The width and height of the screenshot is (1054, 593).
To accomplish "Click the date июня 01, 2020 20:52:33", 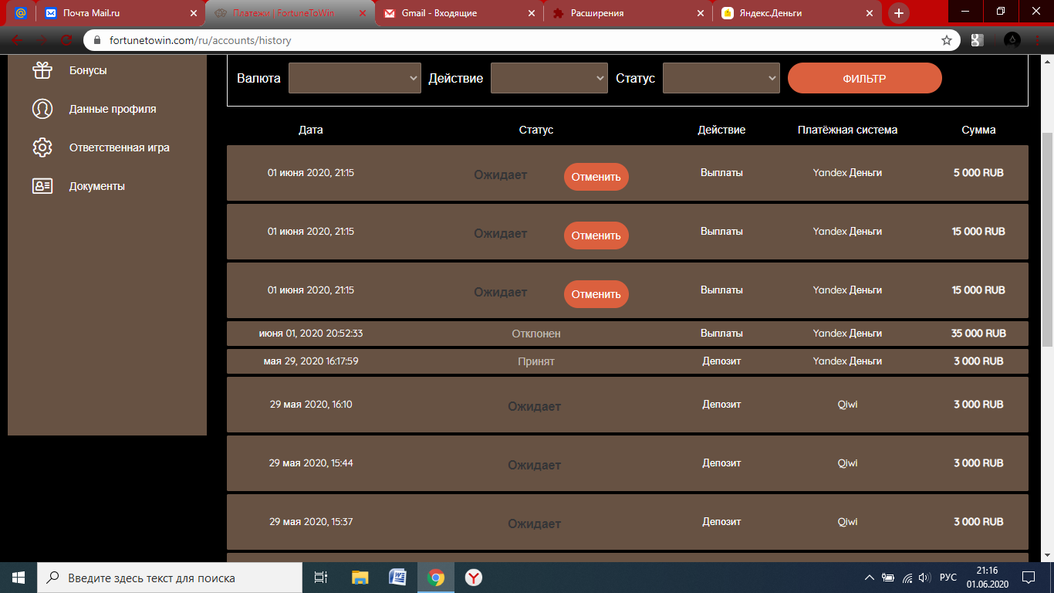I will point(311,334).
